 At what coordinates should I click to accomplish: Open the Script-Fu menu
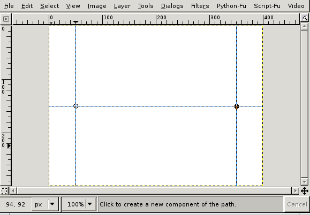coord(267,6)
